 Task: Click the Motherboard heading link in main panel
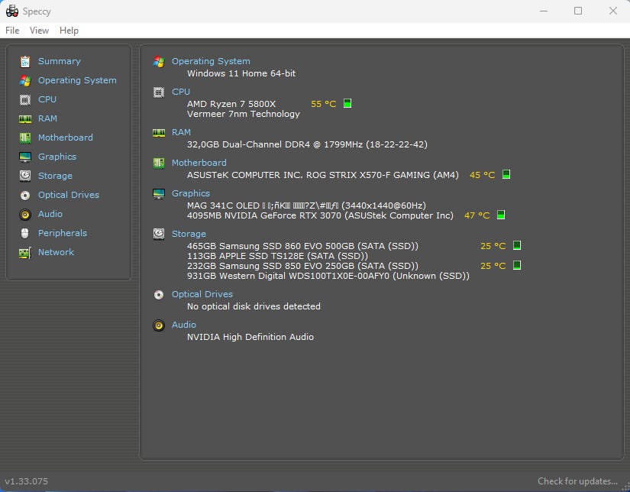[x=199, y=163]
